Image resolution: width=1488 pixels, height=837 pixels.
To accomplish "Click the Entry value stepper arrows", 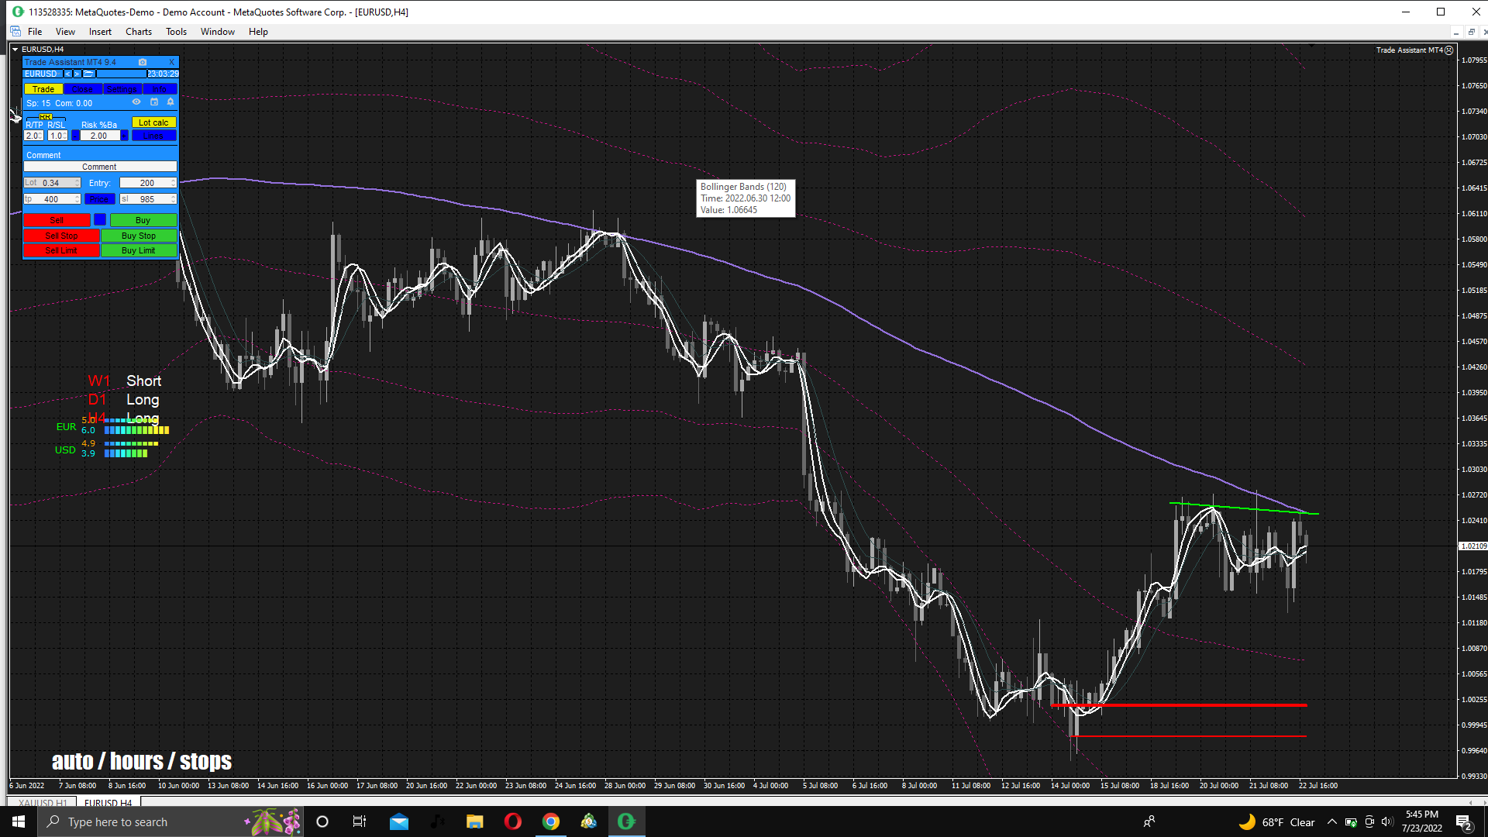I will coord(173,183).
